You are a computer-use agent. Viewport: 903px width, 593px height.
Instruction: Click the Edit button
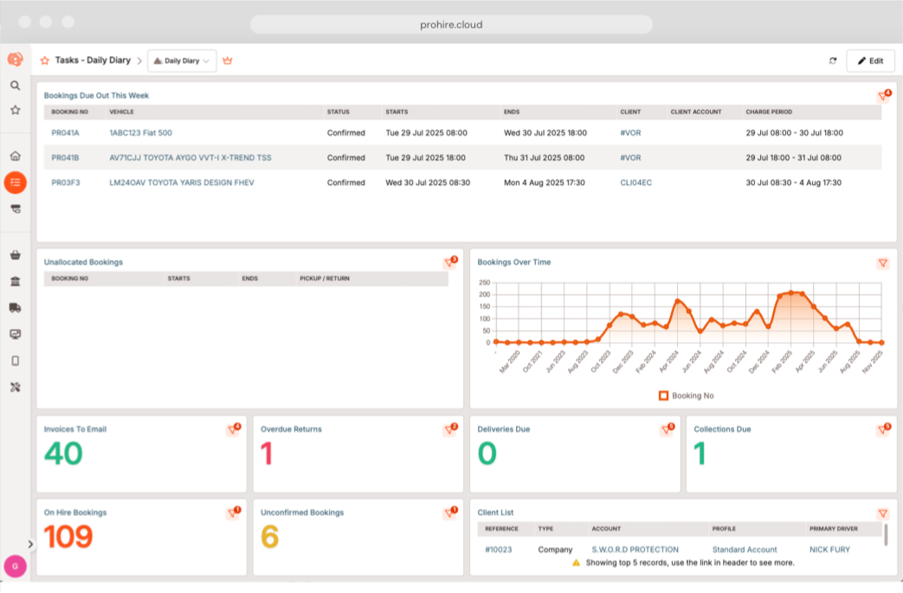(870, 61)
